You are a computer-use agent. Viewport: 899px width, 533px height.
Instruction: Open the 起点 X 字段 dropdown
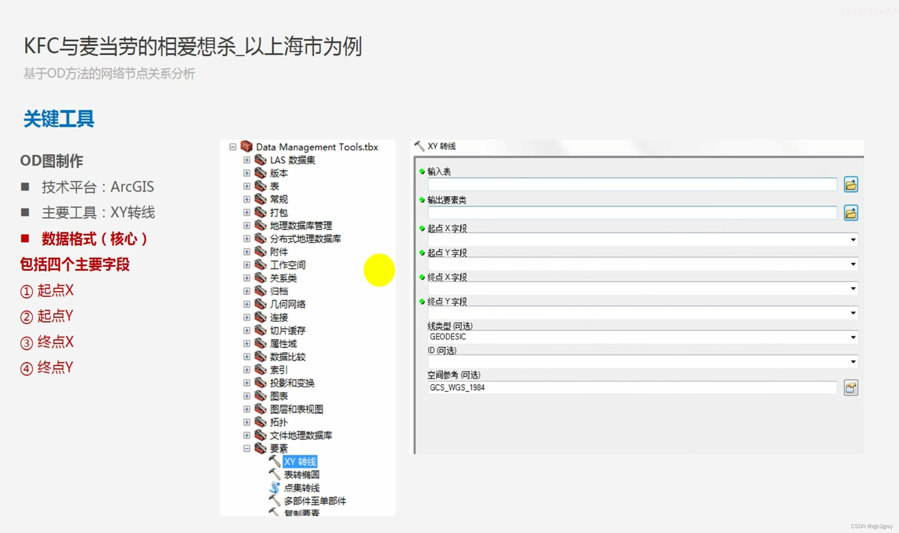853,240
